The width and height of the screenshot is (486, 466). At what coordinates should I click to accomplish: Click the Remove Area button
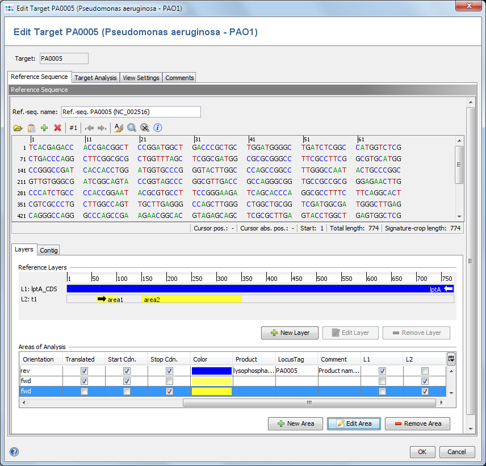click(x=417, y=423)
